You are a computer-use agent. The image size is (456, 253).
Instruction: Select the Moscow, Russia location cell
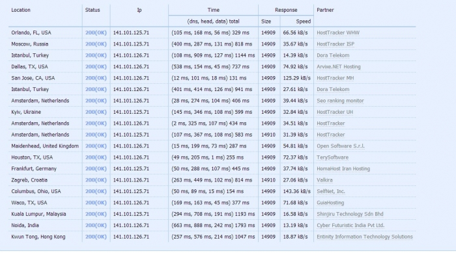30,44
